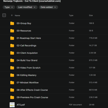Select the 07-Mindset Workflow name
This screenshot has width=108, height=108.
(28, 83)
